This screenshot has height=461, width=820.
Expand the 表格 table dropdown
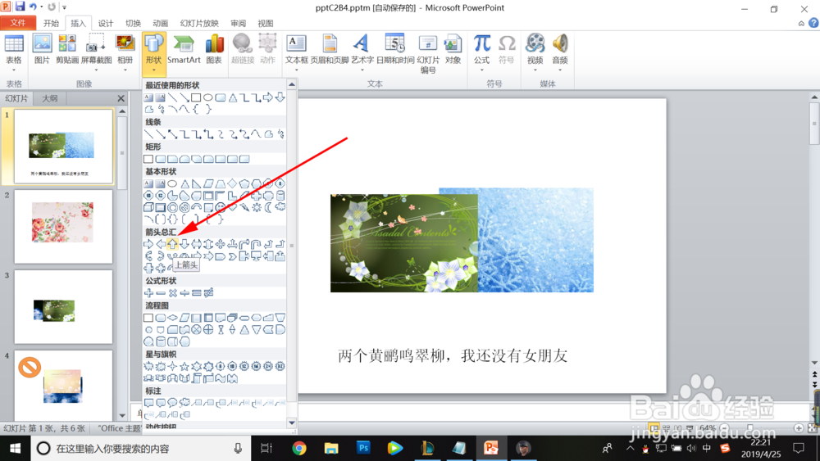coord(14,70)
